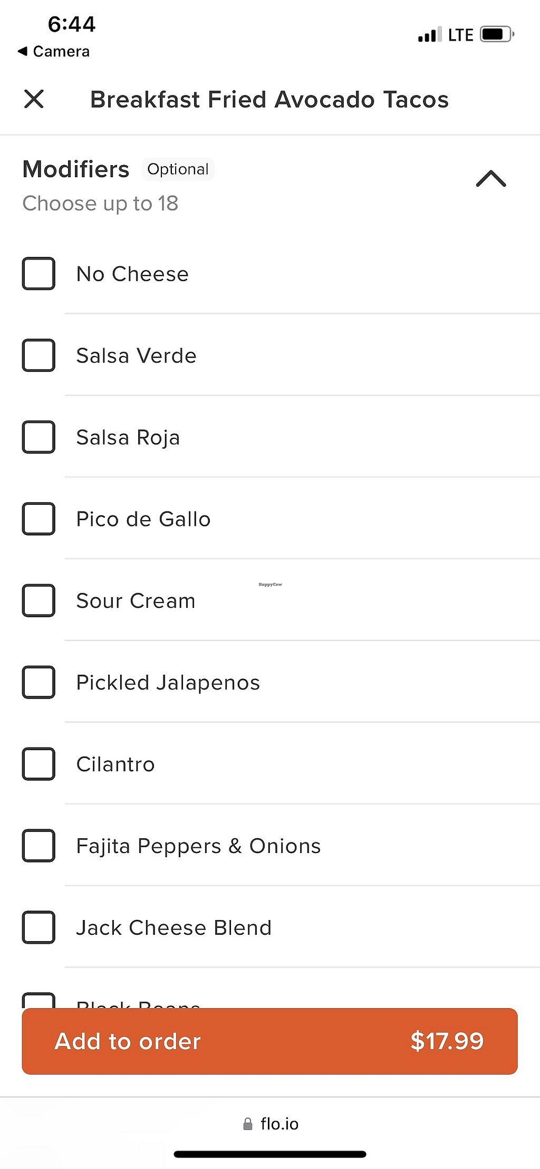Enable Pico de Gallo option

38,519
